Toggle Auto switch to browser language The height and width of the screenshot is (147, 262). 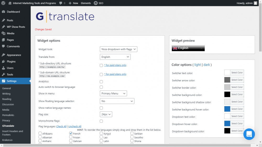pos(101,87)
